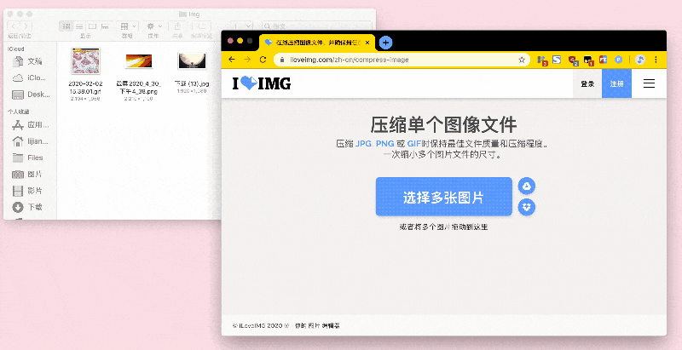Image resolution: width=682 pixels, height=350 pixels.
Task: Go forward in the Finder window
Action: click(26, 26)
